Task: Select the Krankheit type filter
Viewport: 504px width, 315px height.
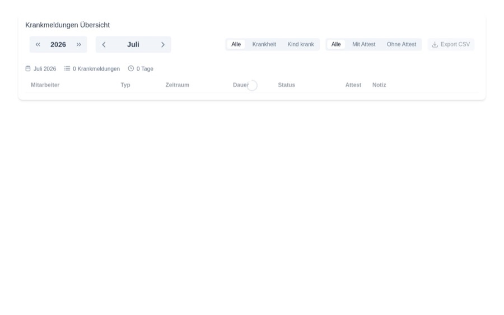Action: pos(264,44)
